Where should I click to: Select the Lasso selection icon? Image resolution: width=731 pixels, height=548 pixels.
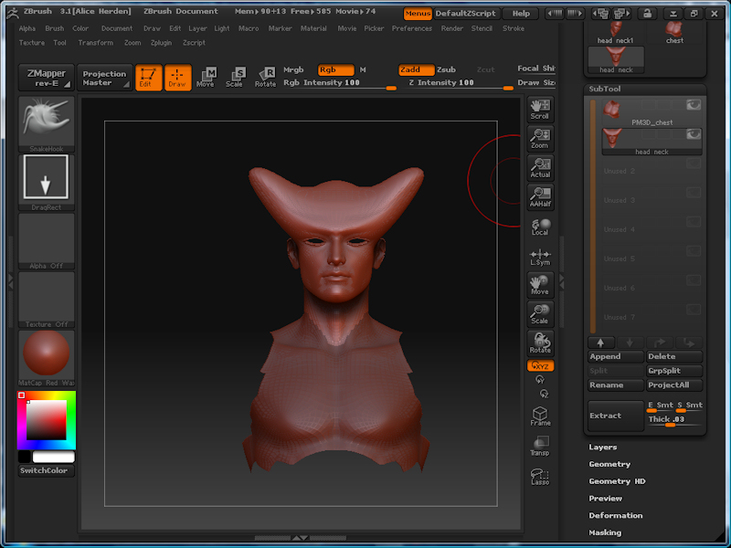[x=540, y=477]
